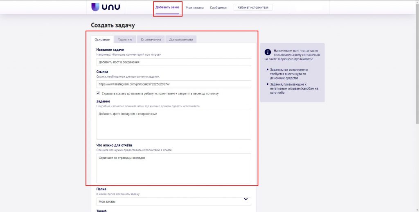Open Добавить заказ in the top menu
The height and width of the screenshot is (212, 419).
(167, 7)
